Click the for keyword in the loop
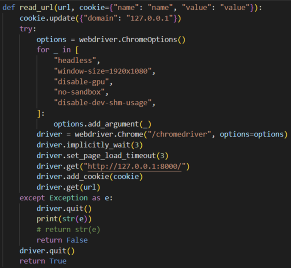The width and height of the screenshot is (291, 268). (x=43, y=50)
